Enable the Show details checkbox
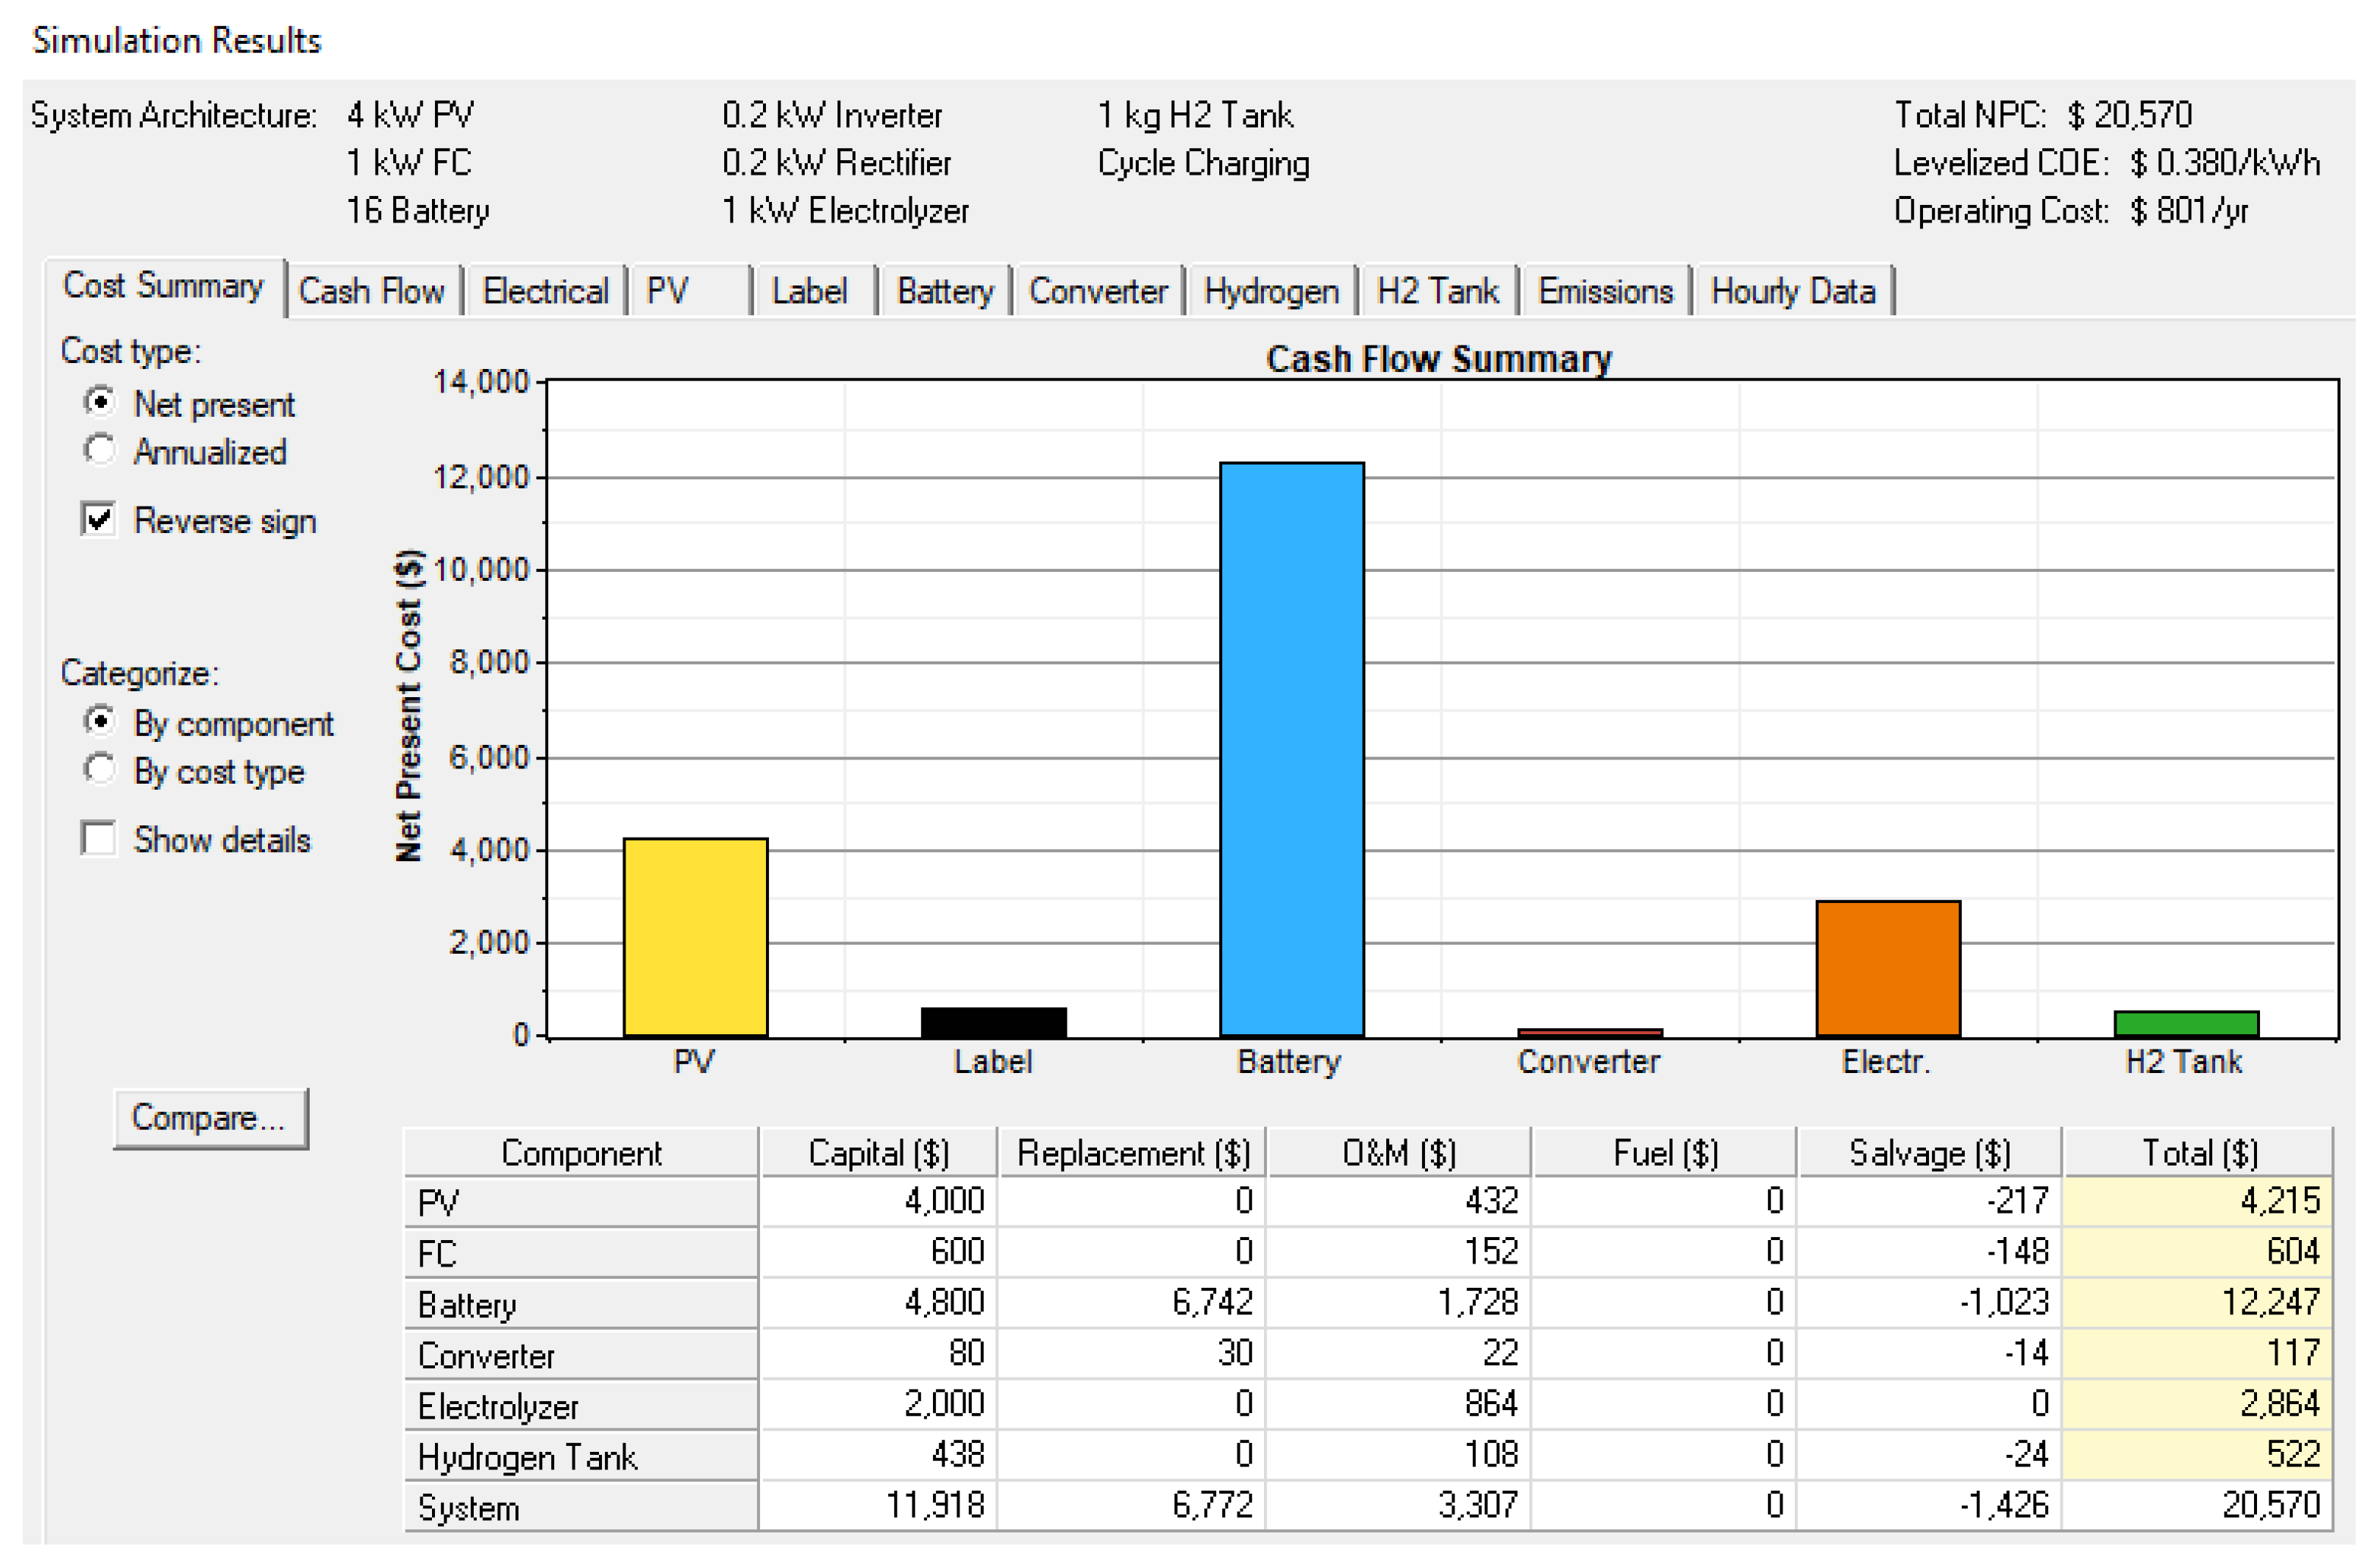 (x=99, y=839)
